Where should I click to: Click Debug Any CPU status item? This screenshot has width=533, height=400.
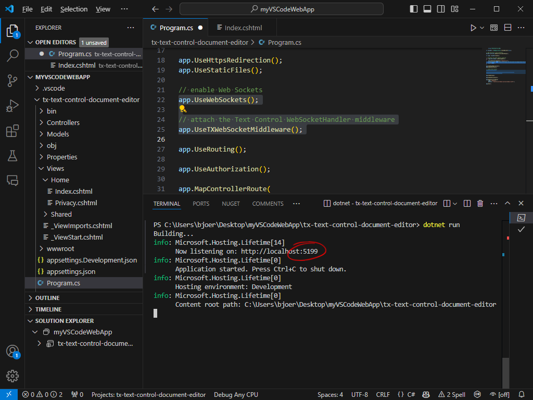[x=236, y=395]
